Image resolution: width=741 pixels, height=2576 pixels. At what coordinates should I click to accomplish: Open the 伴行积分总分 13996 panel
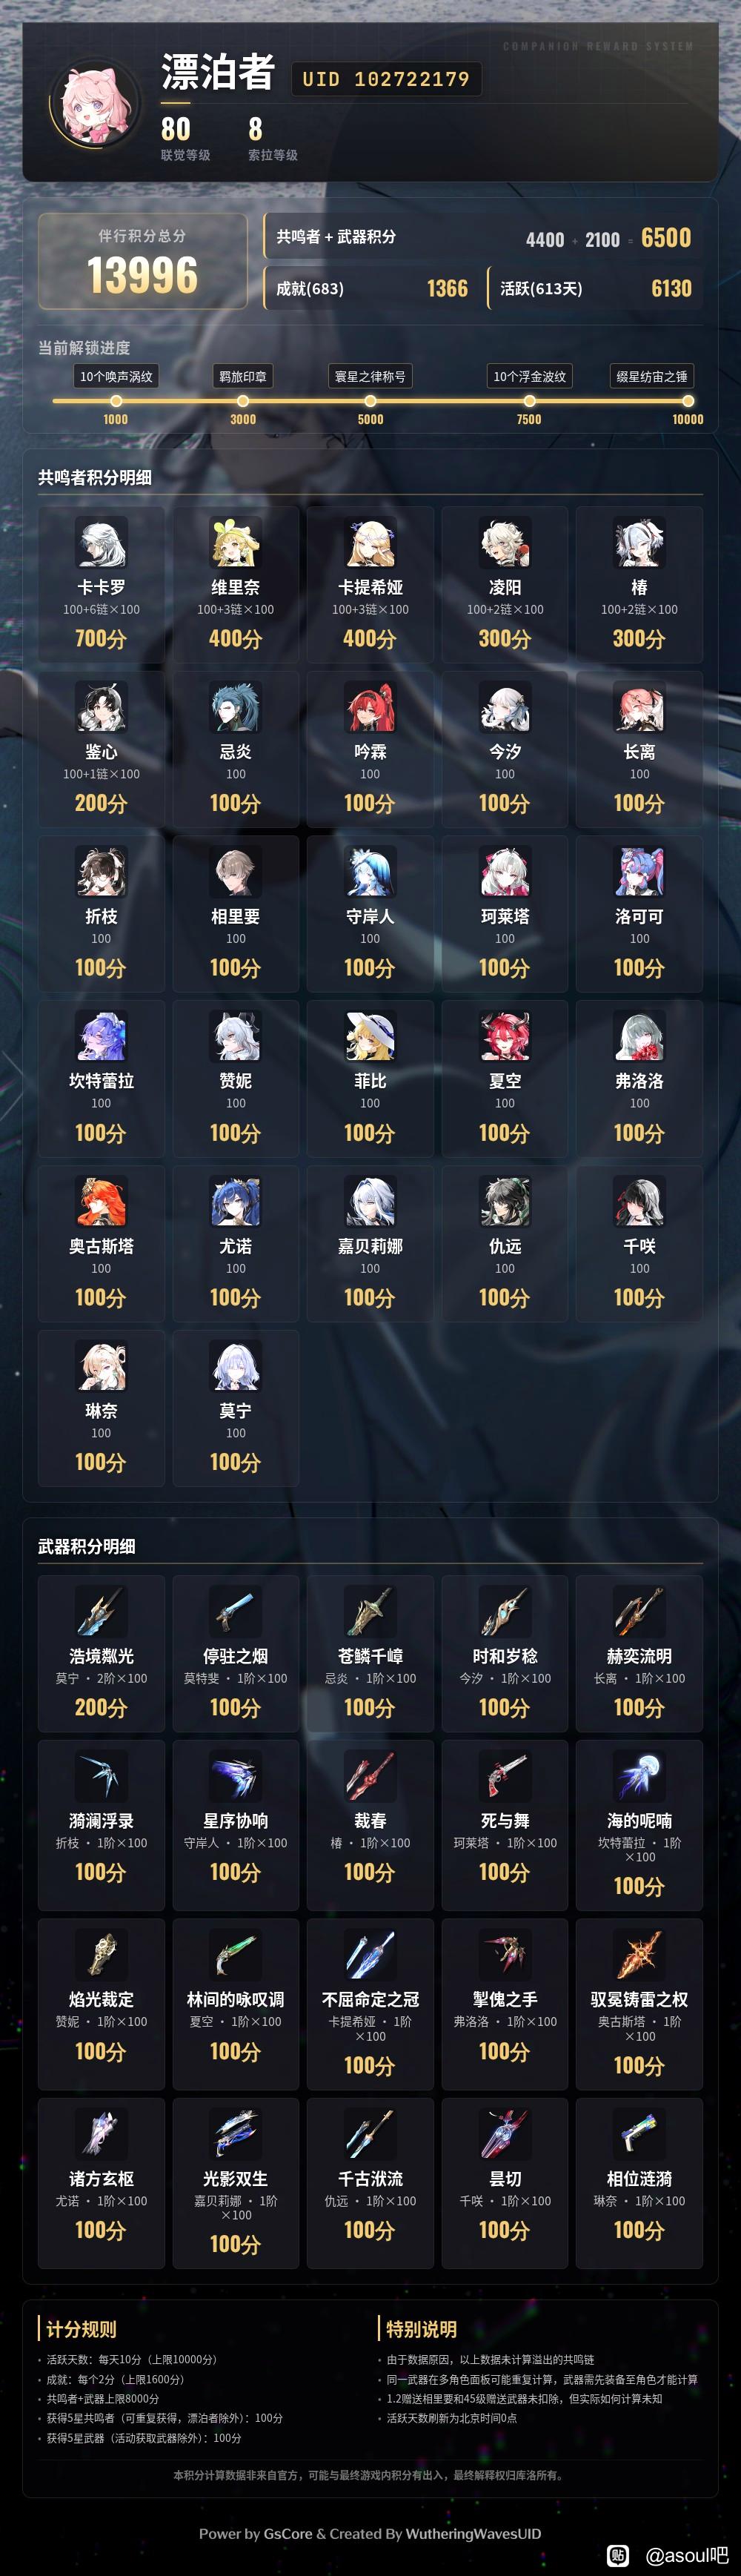pyautogui.click(x=142, y=261)
